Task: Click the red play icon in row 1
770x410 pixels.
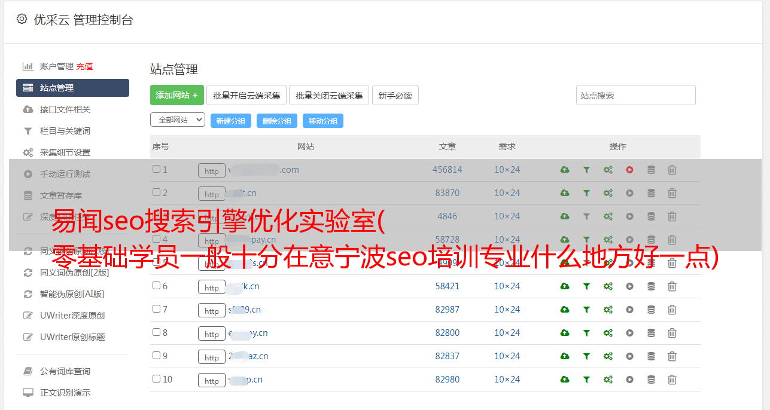Action: [629, 170]
